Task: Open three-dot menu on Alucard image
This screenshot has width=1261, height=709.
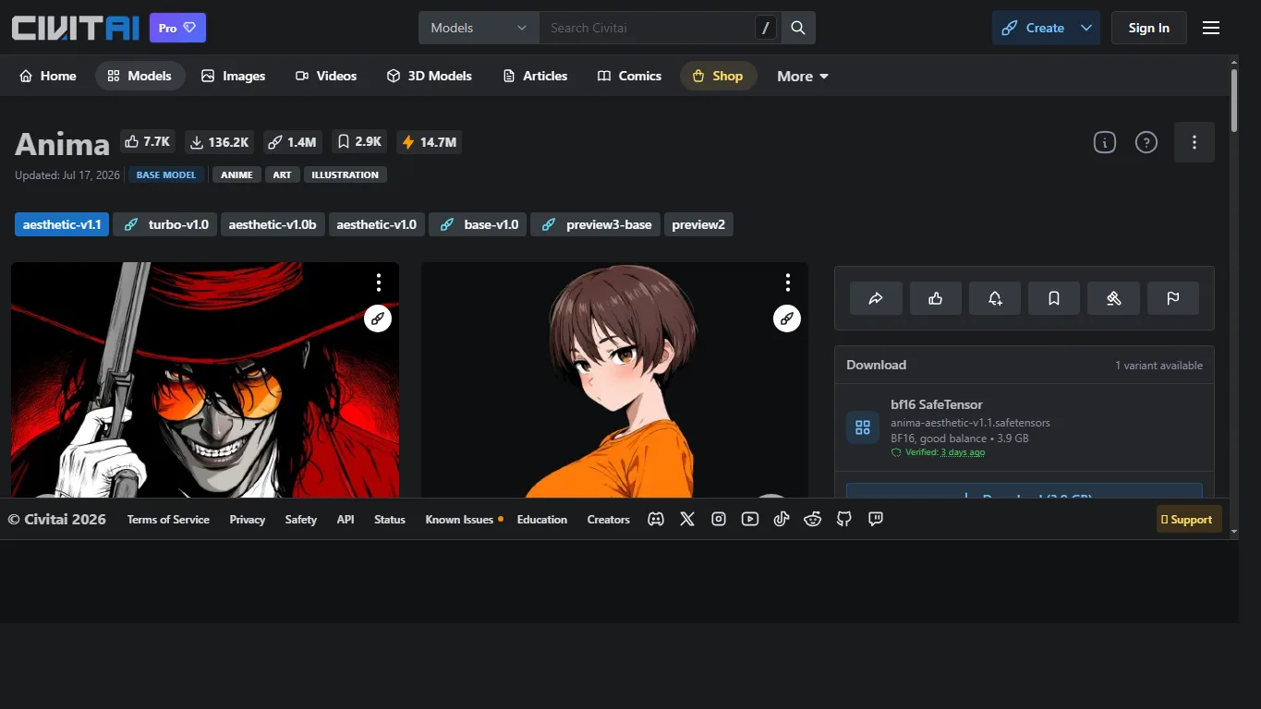Action: tap(378, 282)
